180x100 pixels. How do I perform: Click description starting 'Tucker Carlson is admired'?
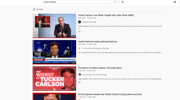coord(120,27)
